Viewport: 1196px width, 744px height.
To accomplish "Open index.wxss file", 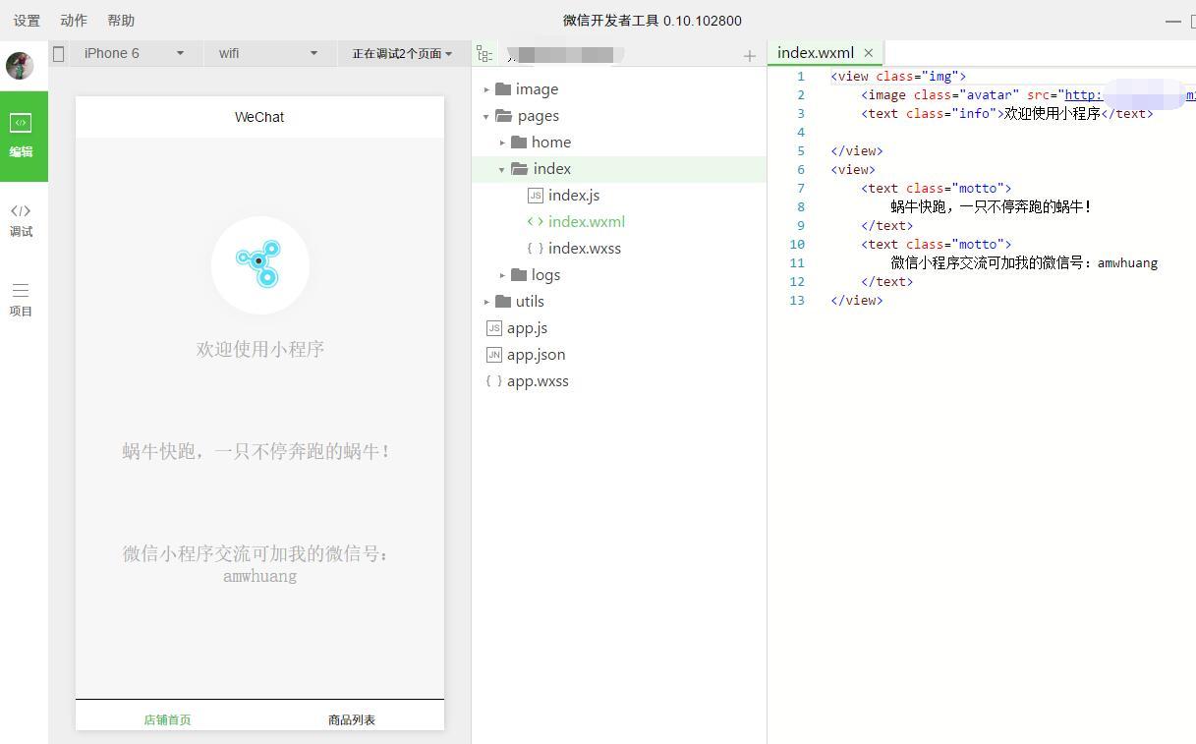I will 585,249.
